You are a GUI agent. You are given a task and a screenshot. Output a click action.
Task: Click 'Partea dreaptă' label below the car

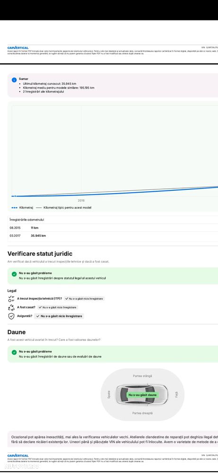pyautogui.click(x=142, y=413)
